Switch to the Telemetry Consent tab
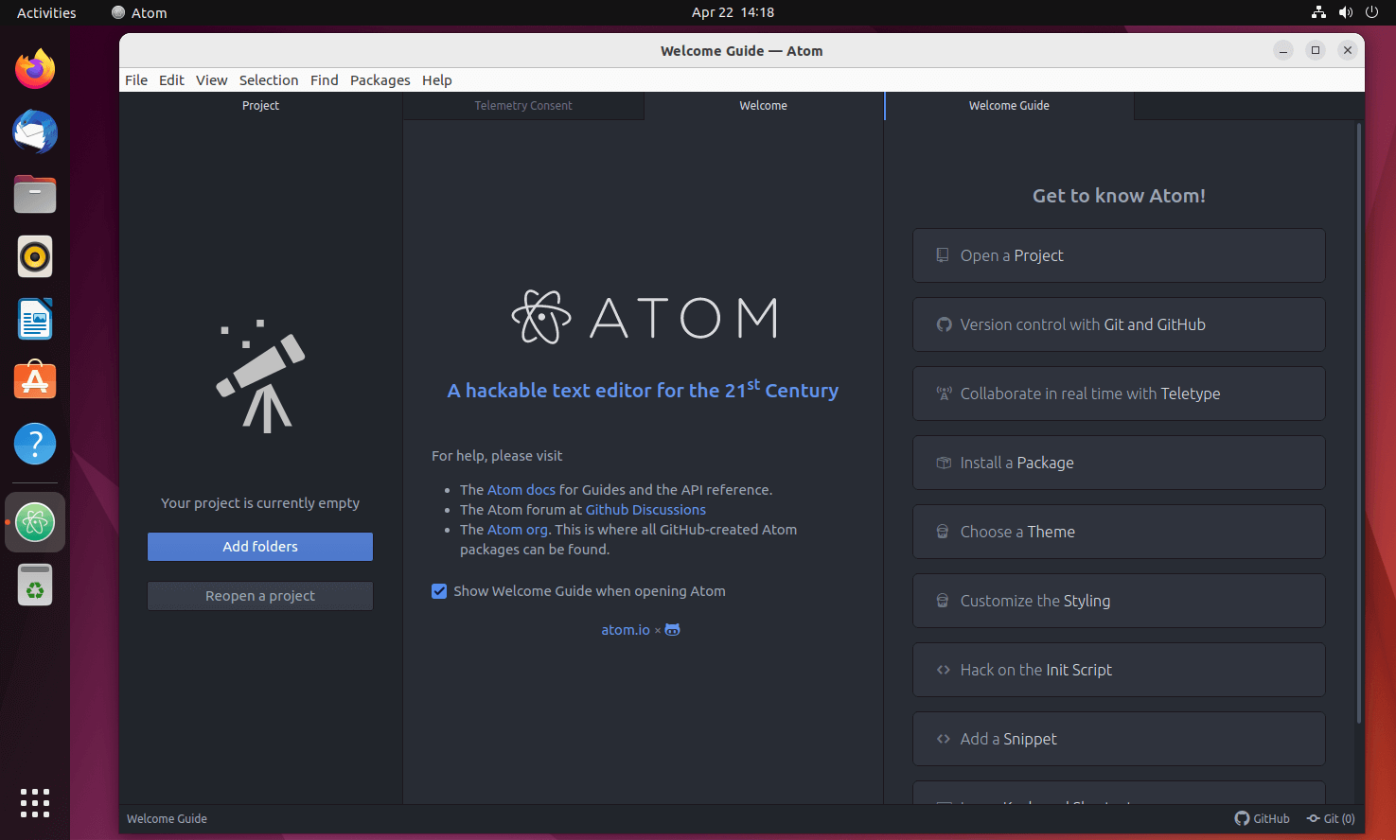Screen dimensions: 1396x840 point(523,105)
